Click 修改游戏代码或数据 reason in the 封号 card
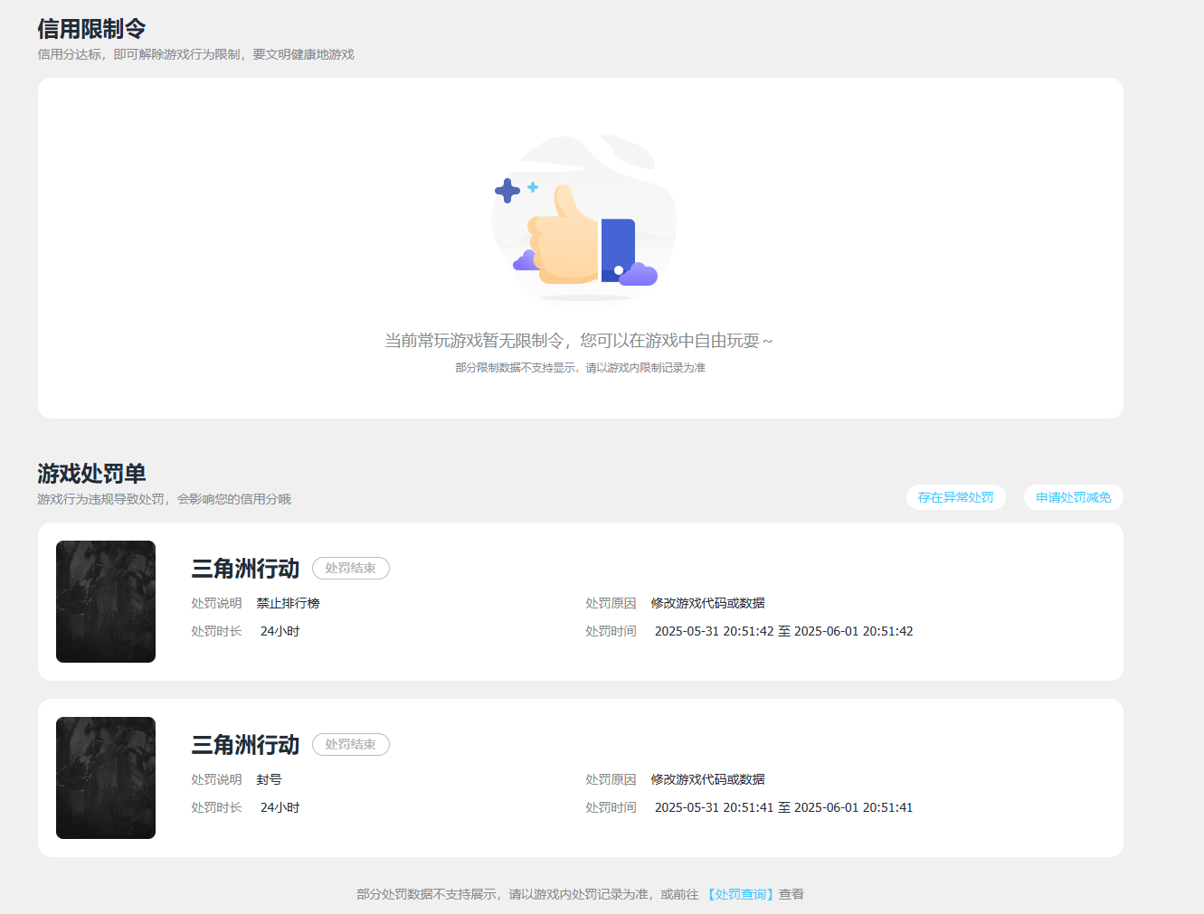The width and height of the screenshot is (1204, 914). pos(707,779)
